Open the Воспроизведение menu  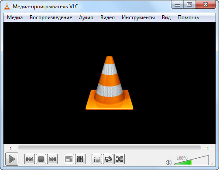point(51,17)
